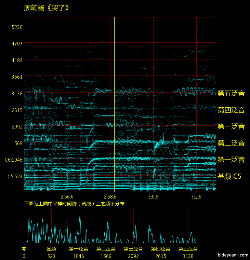Select the 基频 C5 label beside spectrogram
The height and width of the screenshot is (260, 250).
pyautogui.click(x=229, y=177)
